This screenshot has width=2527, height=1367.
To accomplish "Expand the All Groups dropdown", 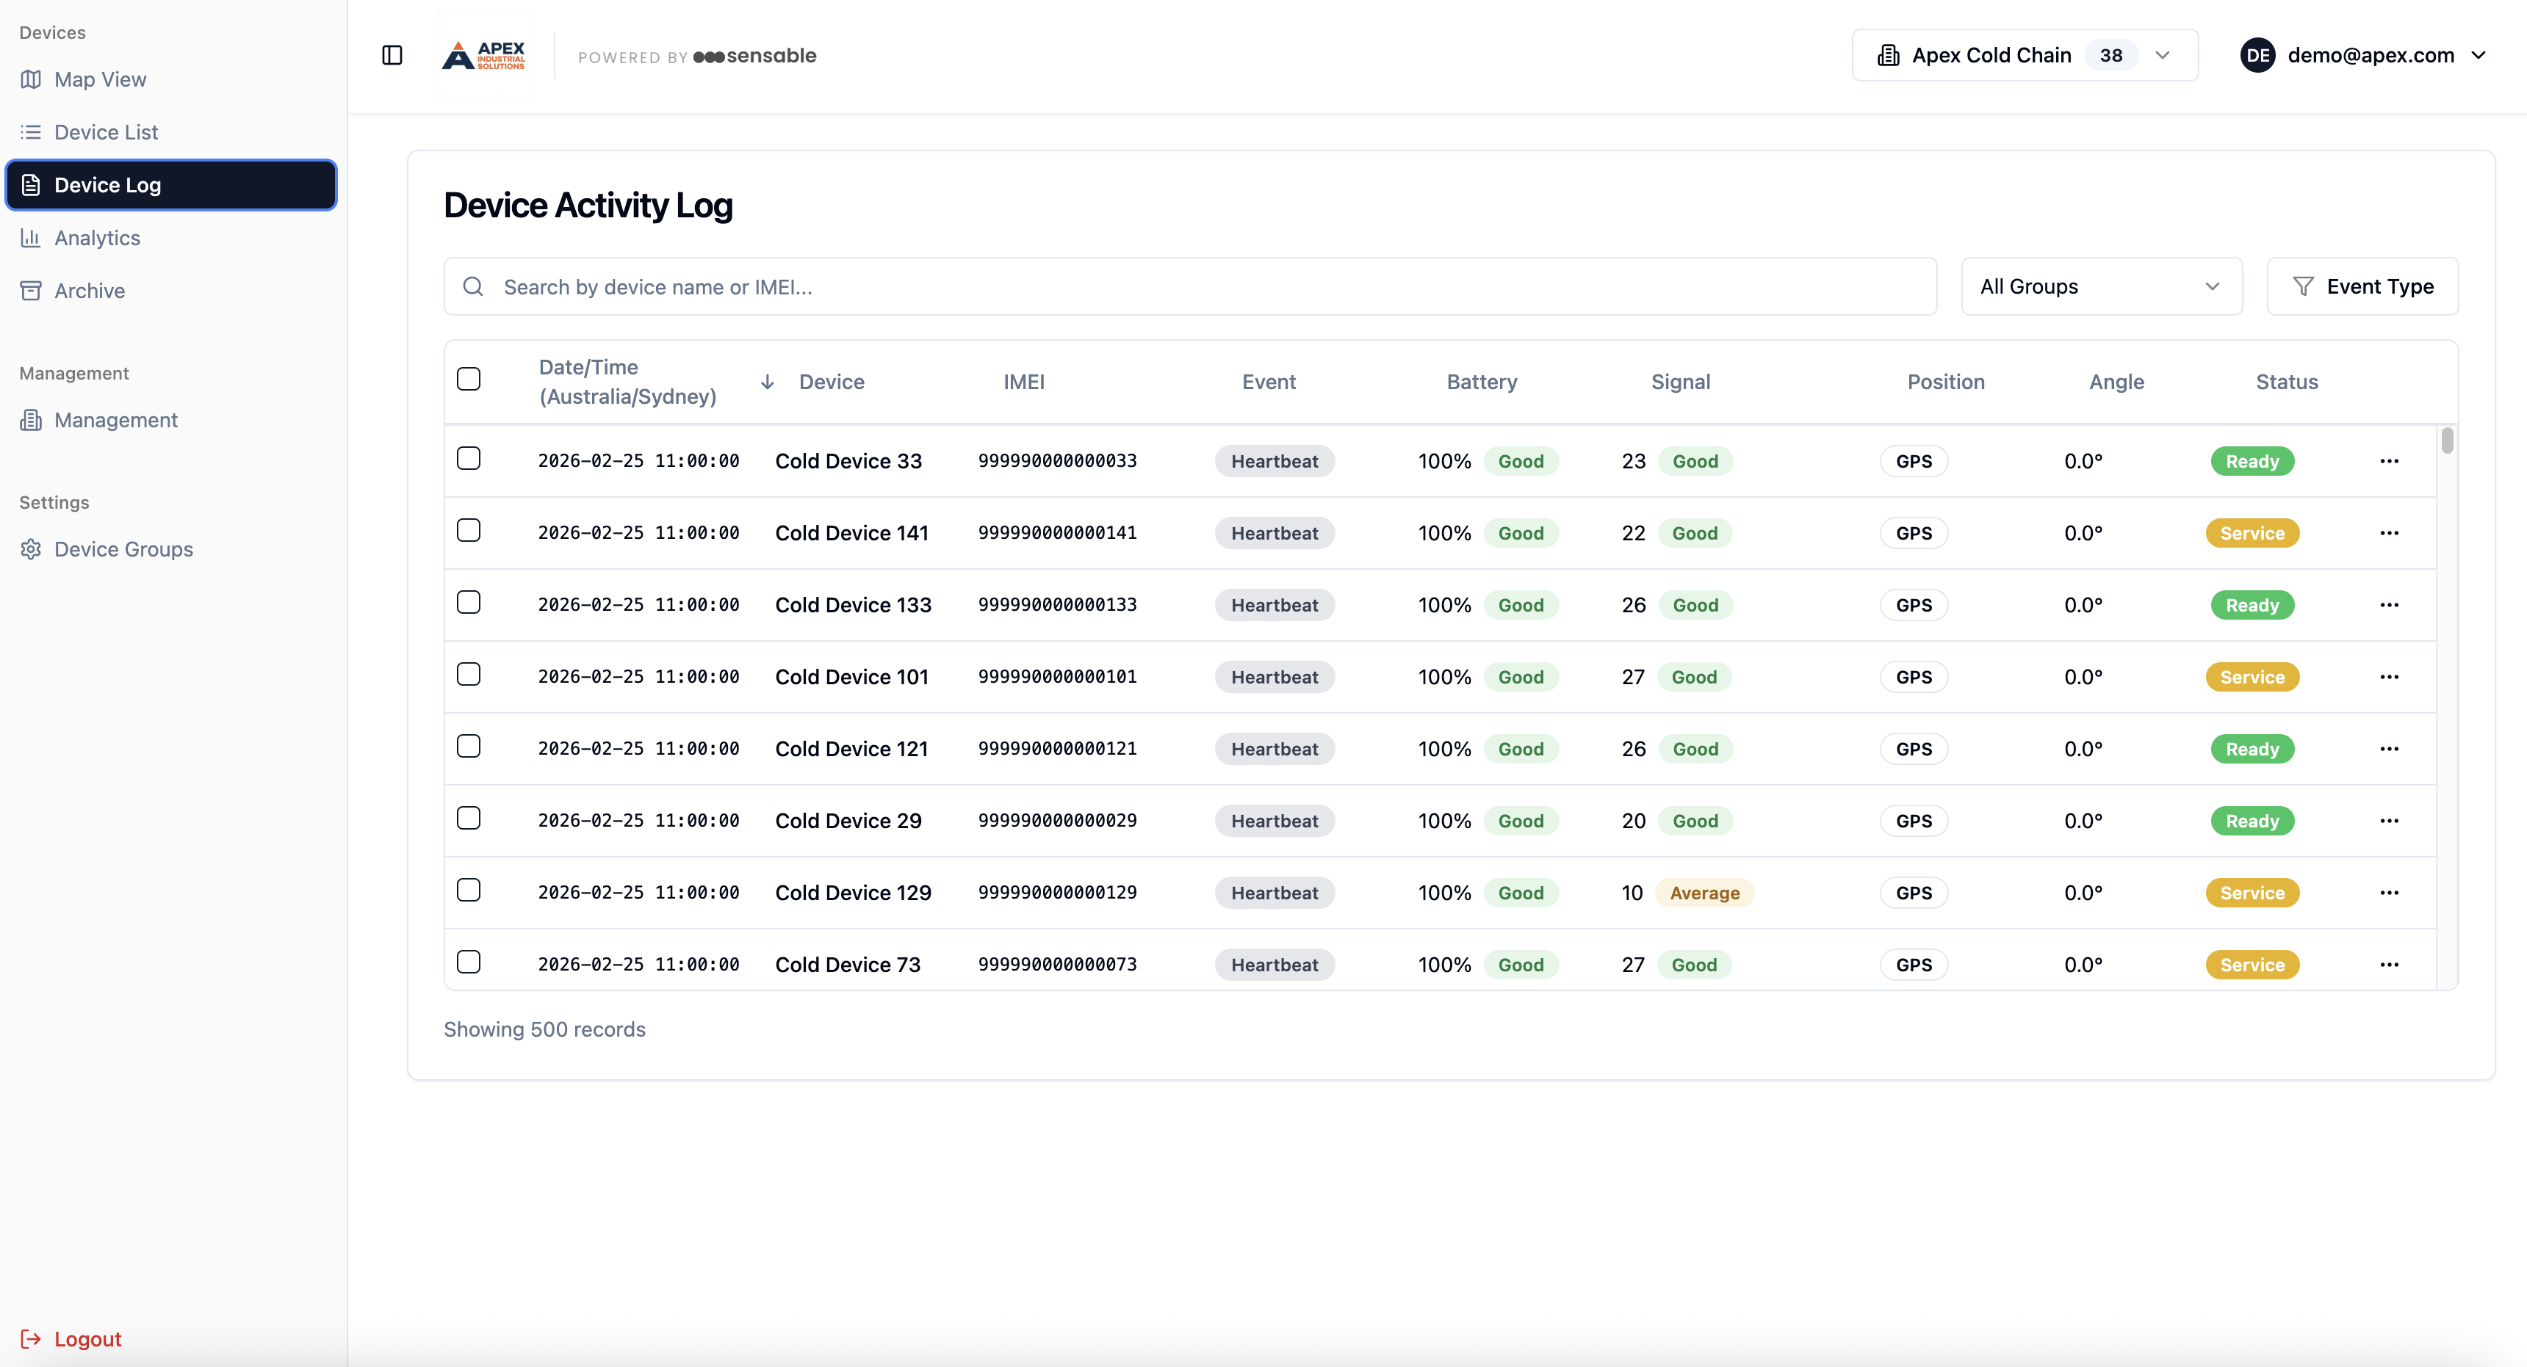I will [2100, 286].
